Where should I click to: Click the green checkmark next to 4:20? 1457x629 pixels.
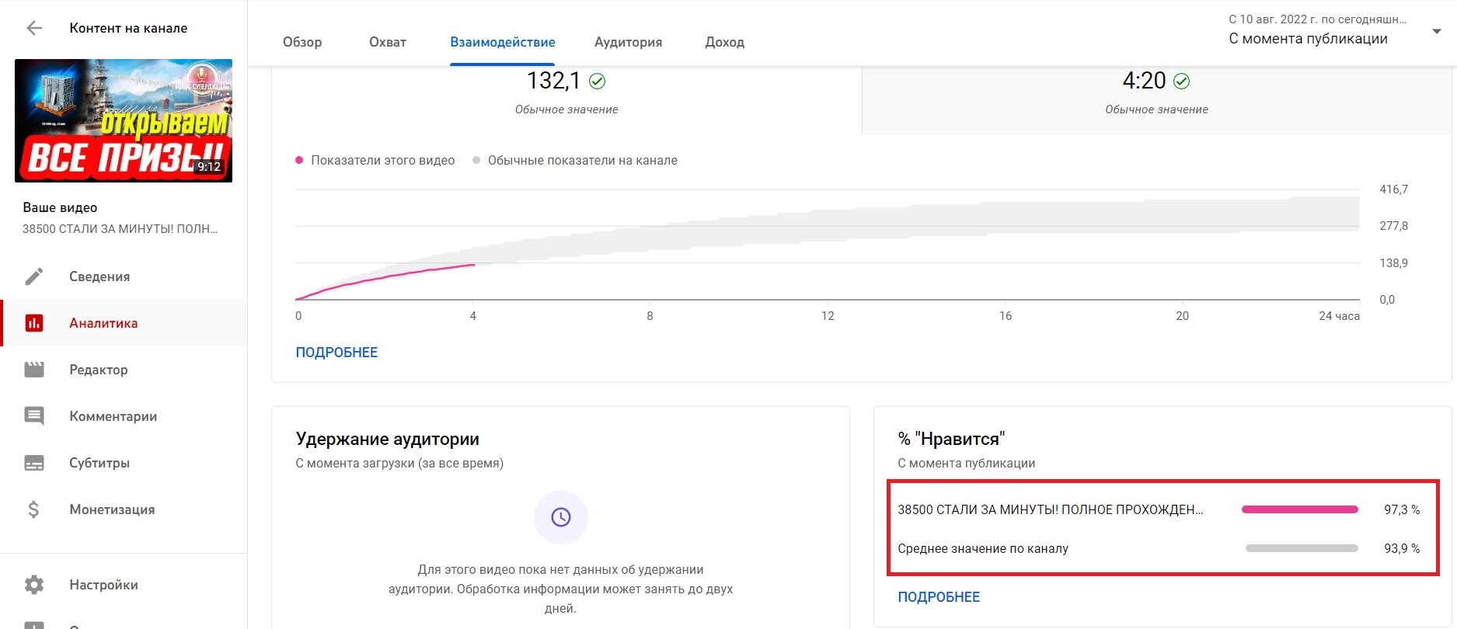[x=1181, y=81]
